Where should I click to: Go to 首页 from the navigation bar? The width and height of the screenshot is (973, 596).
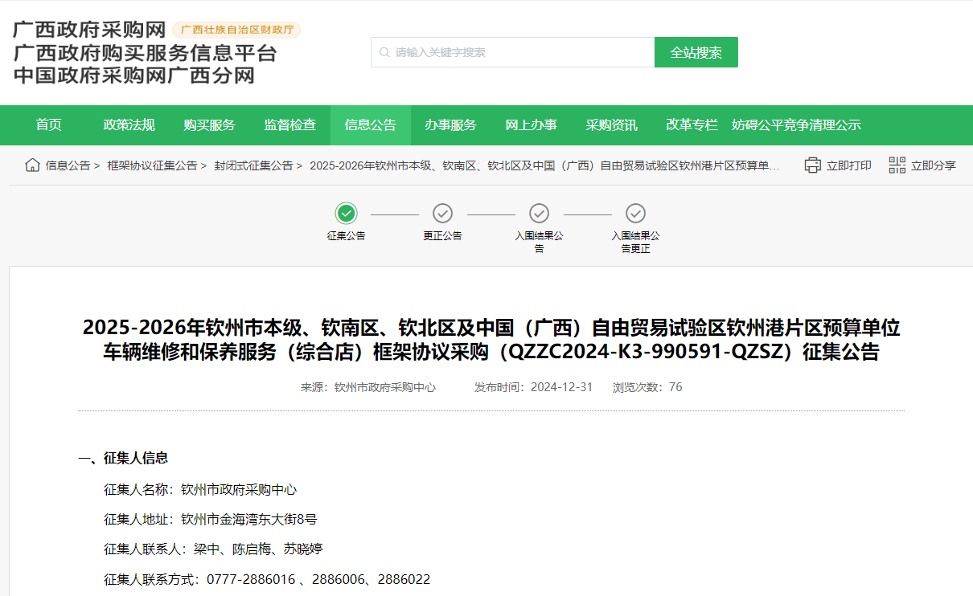[48, 125]
